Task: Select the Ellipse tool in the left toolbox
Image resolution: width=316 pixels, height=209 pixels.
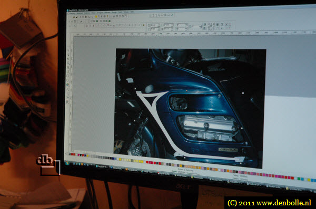Action: tap(67, 80)
